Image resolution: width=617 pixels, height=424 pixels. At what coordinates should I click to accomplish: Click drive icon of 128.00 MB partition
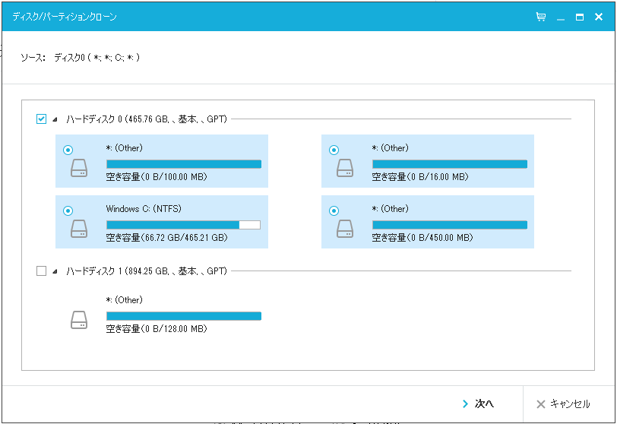[80, 320]
